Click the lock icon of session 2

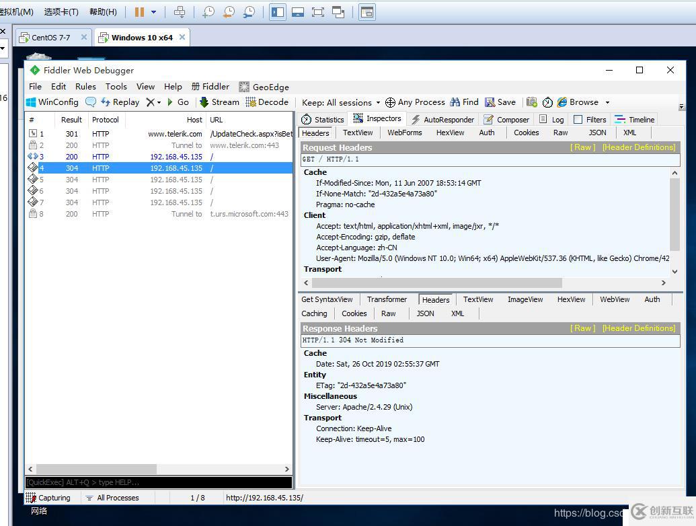(x=33, y=145)
